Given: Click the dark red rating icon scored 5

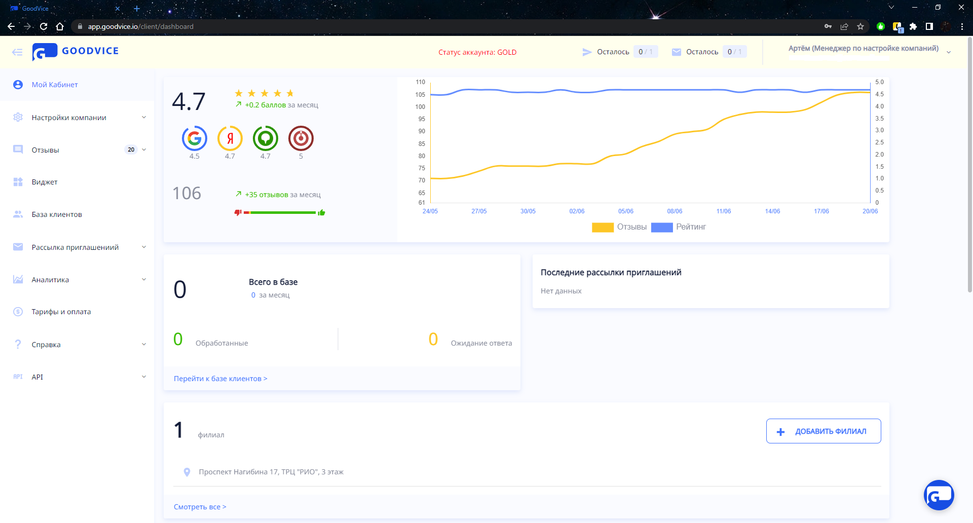Looking at the screenshot, I should click(301, 138).
